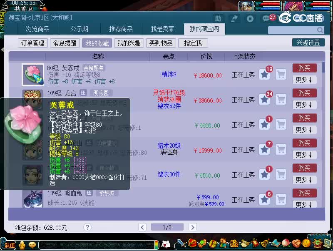
Task: Toggle favorite star on 吸血鬼 row
Action: click(x=264, y=199)
